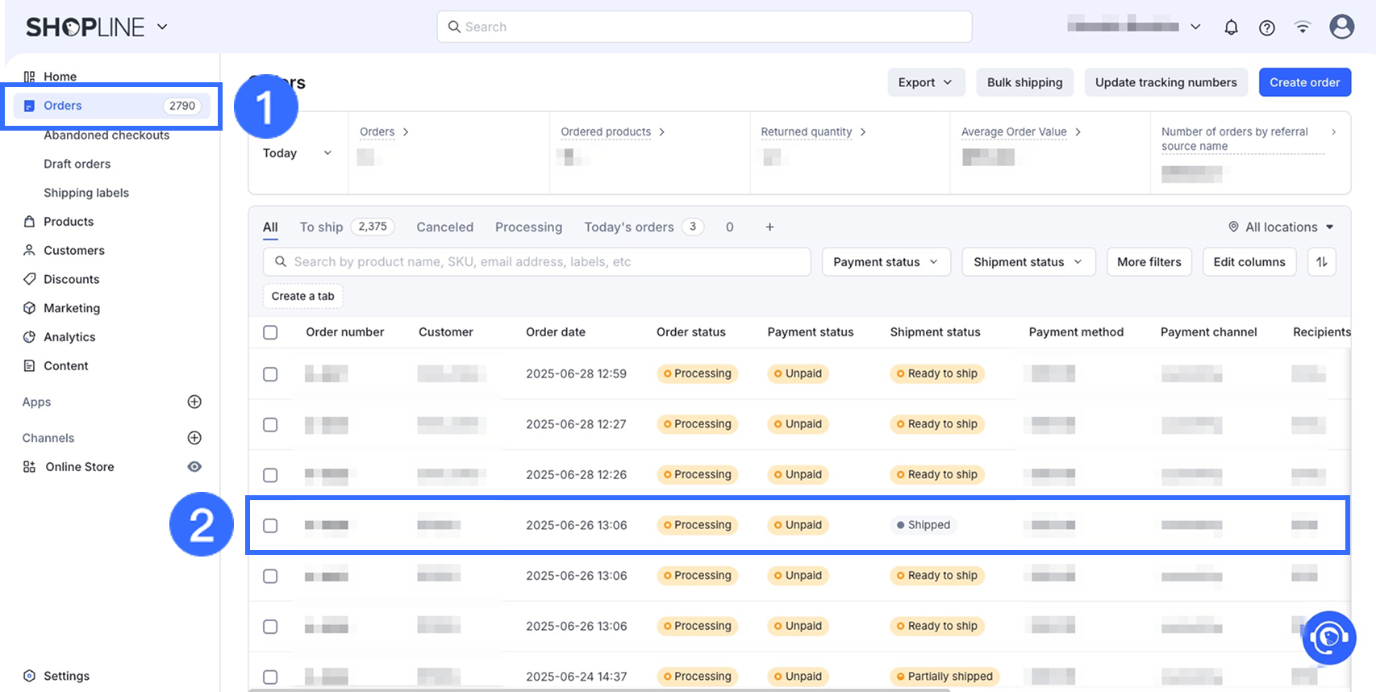
Task: Expand the Average Order Value metric
Action: 1078,131
